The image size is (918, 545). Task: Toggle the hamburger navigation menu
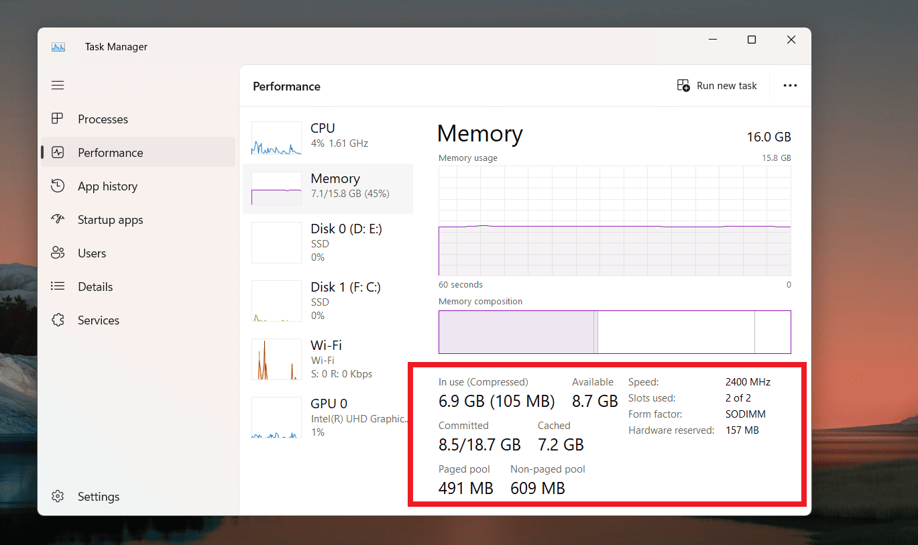point(58,85)
